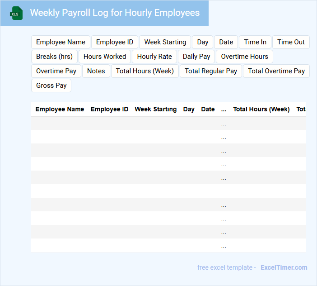Image resolution: width=317 pixels, height=286 pixels.
Task: Click the Daily Pay tag
Action: [196, 57]
